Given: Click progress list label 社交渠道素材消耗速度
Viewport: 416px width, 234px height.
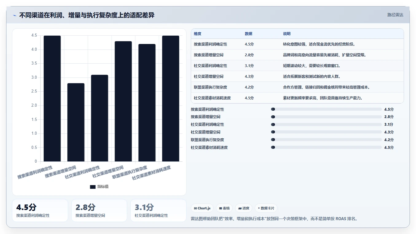Looking at the screenshot, I should coord(209,147).
